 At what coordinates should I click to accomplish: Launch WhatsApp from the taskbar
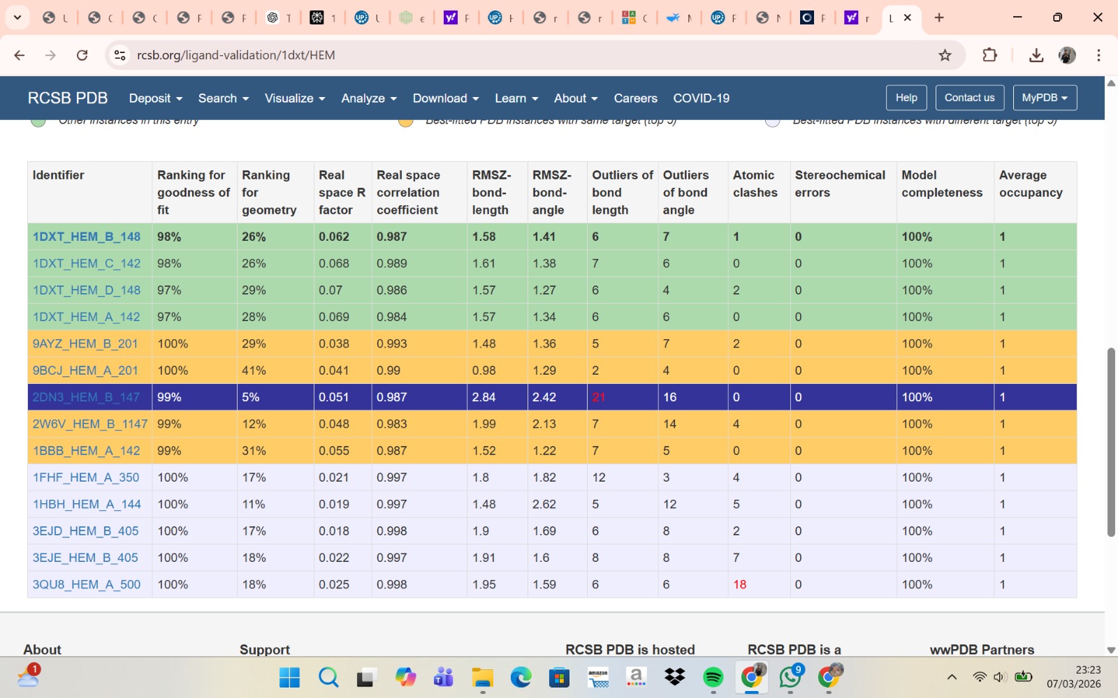pos(790,677)
